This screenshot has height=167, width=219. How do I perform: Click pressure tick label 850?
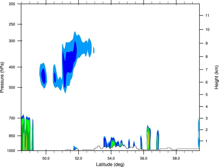click(x=12, y=136)
